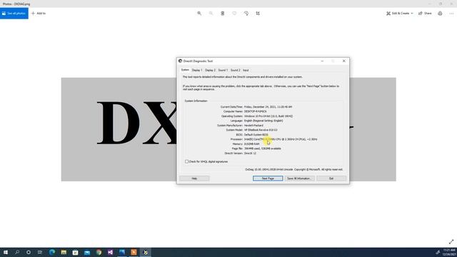The width and height of the screenshot is (457, 257).
Task: Open the See more ellipsis menu
Action: tap(451, 14)
